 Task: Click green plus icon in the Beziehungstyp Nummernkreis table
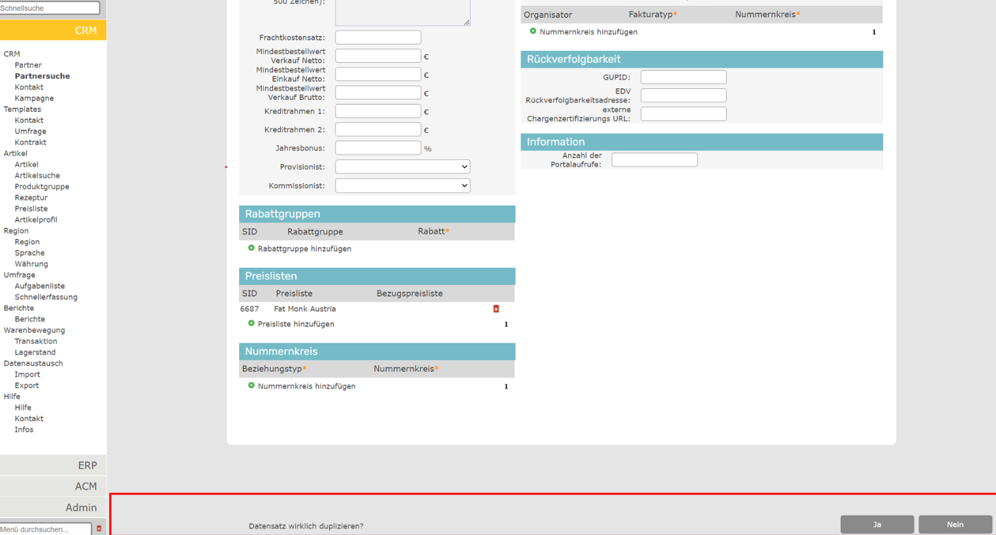click(251, 385)
